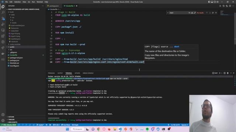Open the Search view in activity bar
The height and width of the screenshot is (132, 236).
point(3,12)
